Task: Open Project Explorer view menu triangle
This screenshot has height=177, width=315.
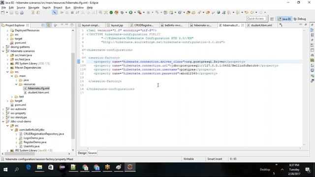Action: [x=62, y=25]
